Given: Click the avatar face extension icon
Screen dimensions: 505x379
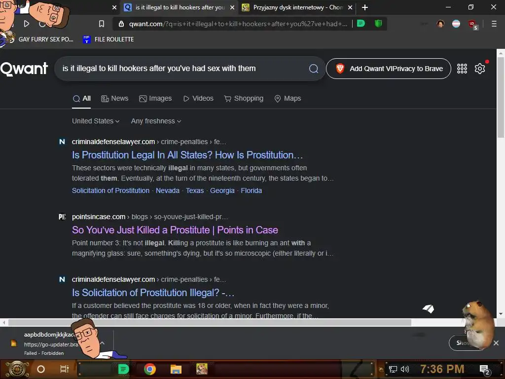Looking at the screenshot, I should click(x=440, y=24).
